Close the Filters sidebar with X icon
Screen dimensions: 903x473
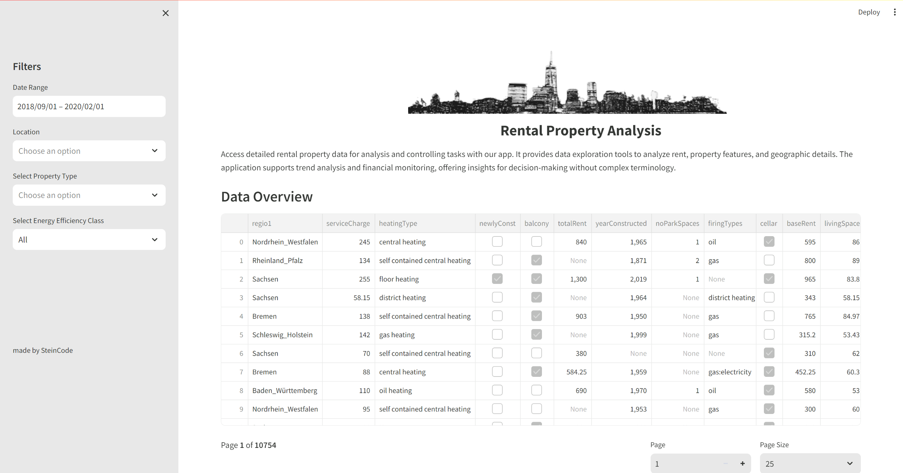(165, 13)
